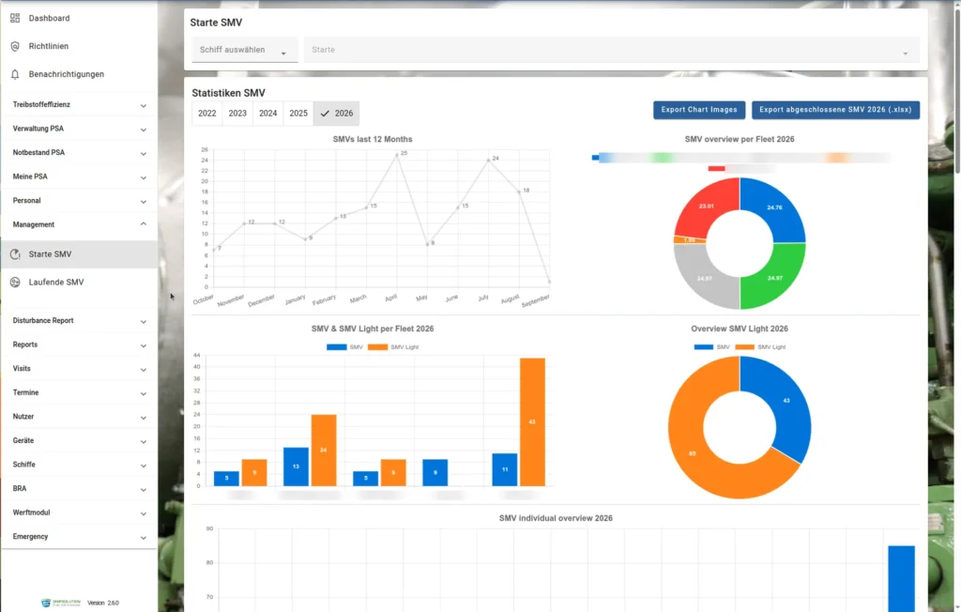Click red segment 23.01 of fleet donut

[706, 207]
